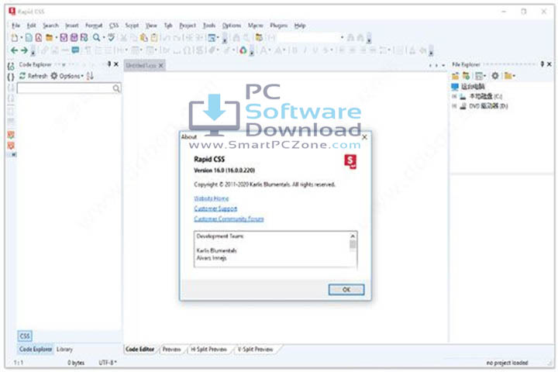
Task: Click the magnifier Search icon in toolbar
Action: coord(96,37)
